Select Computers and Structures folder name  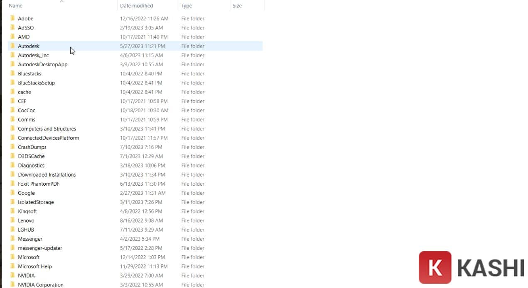pos(47,129)
